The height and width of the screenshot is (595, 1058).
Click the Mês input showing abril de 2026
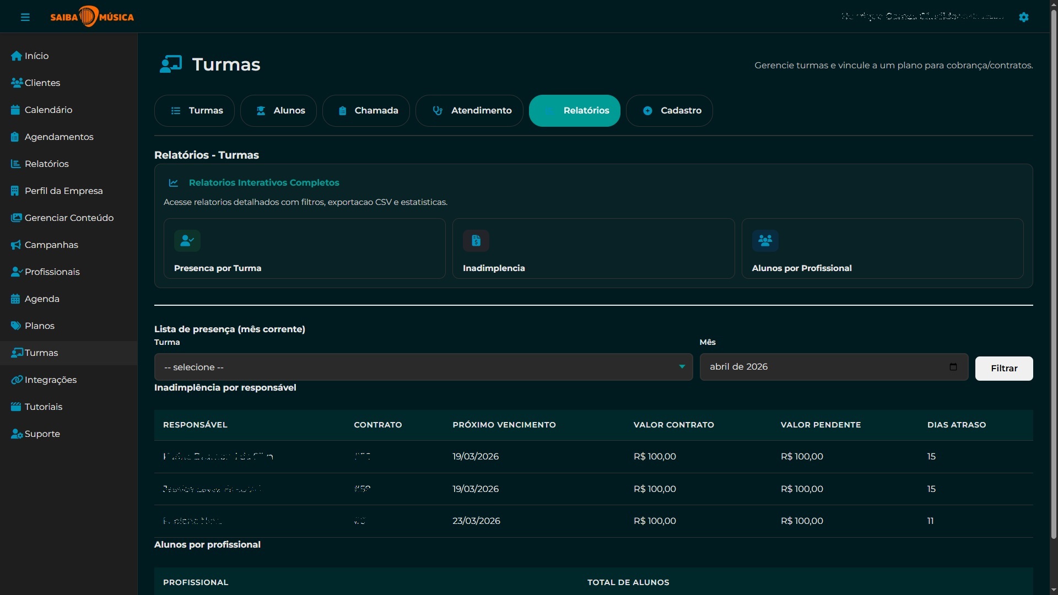click(834, 367)
